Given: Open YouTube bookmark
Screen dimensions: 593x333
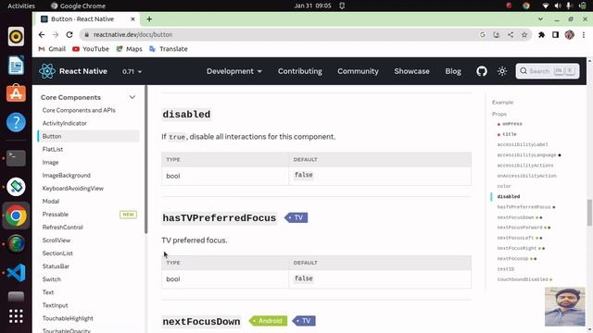Looking at the screenshot, I should coord(91,49).
